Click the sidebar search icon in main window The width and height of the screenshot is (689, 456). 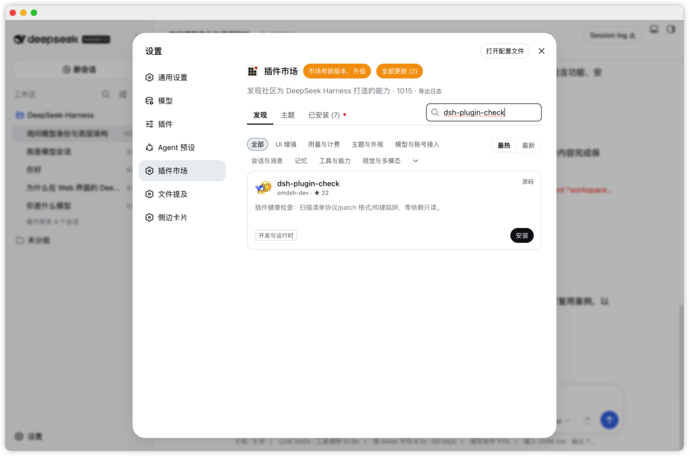(x=105, y=94)
